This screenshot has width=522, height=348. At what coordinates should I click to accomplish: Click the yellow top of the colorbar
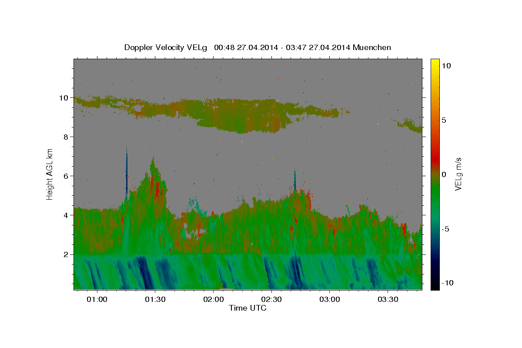(x=435, y=63)
